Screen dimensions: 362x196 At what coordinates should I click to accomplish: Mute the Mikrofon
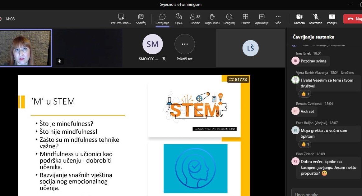(315, 19)
